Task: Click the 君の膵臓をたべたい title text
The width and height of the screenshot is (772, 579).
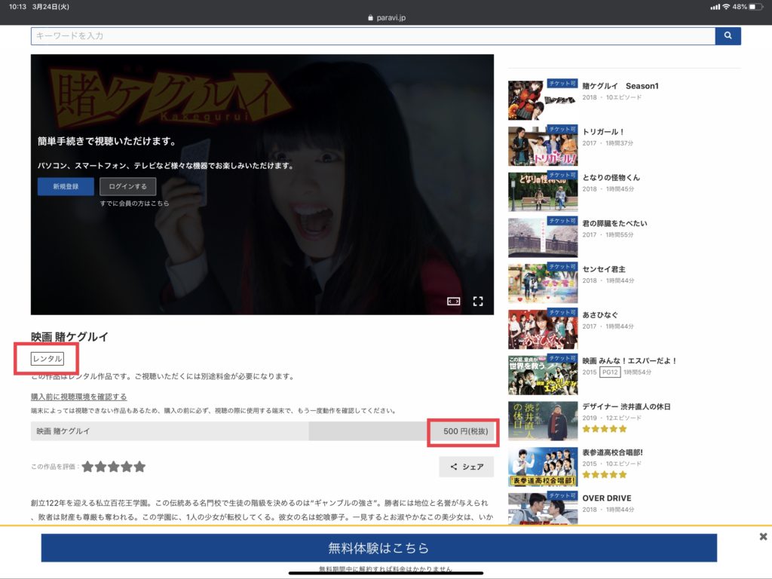Action: [x=615, y=223]
